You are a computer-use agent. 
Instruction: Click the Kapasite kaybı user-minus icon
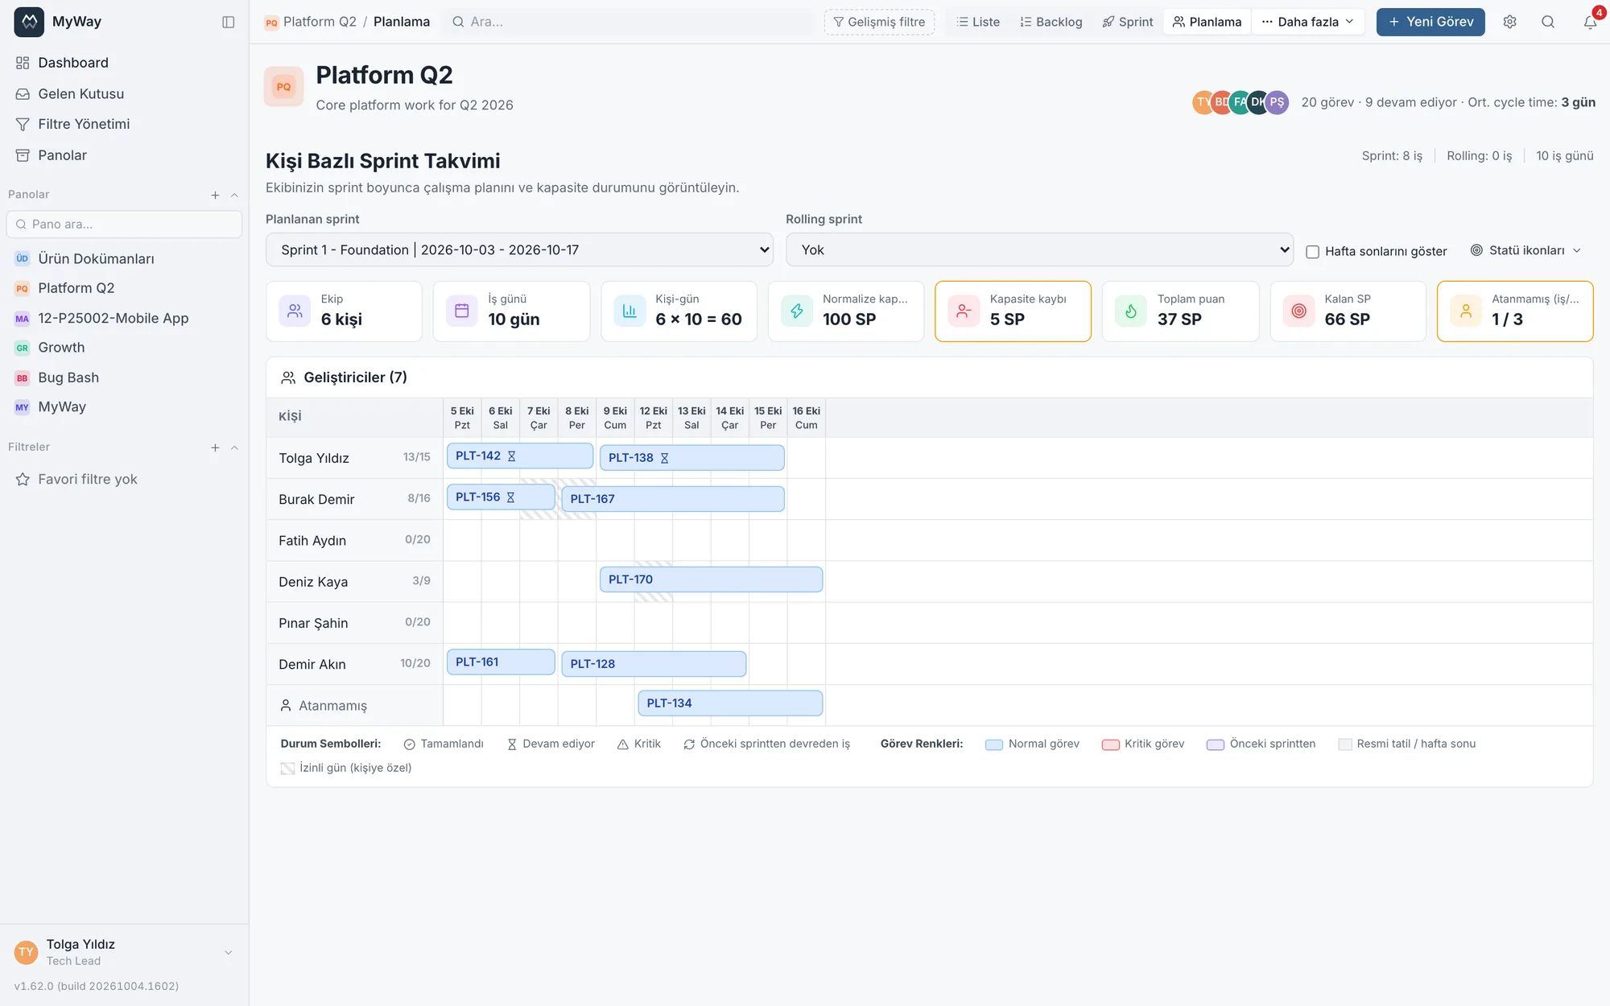[964, 311]
